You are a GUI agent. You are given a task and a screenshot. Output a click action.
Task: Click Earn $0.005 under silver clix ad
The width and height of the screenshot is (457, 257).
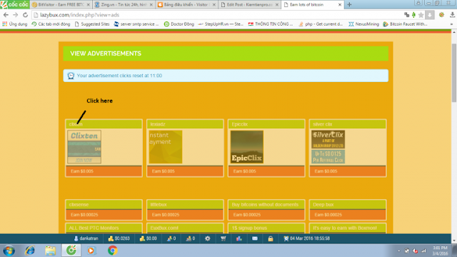pyautogui.click(x=348, y=171)
